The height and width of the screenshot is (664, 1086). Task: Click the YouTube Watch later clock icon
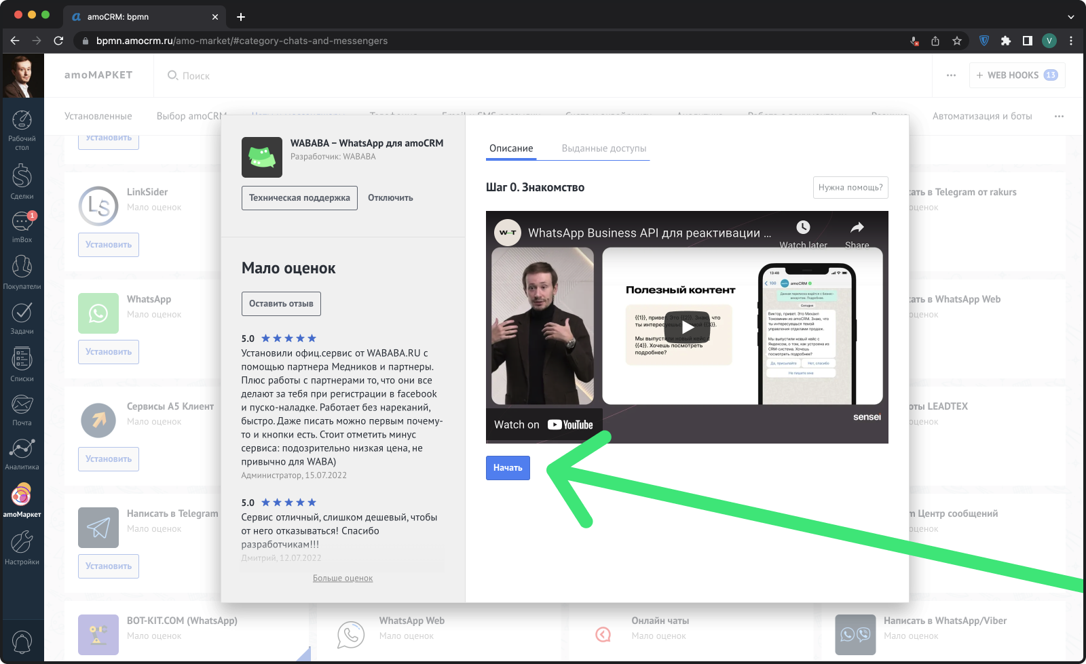[803, 227]
